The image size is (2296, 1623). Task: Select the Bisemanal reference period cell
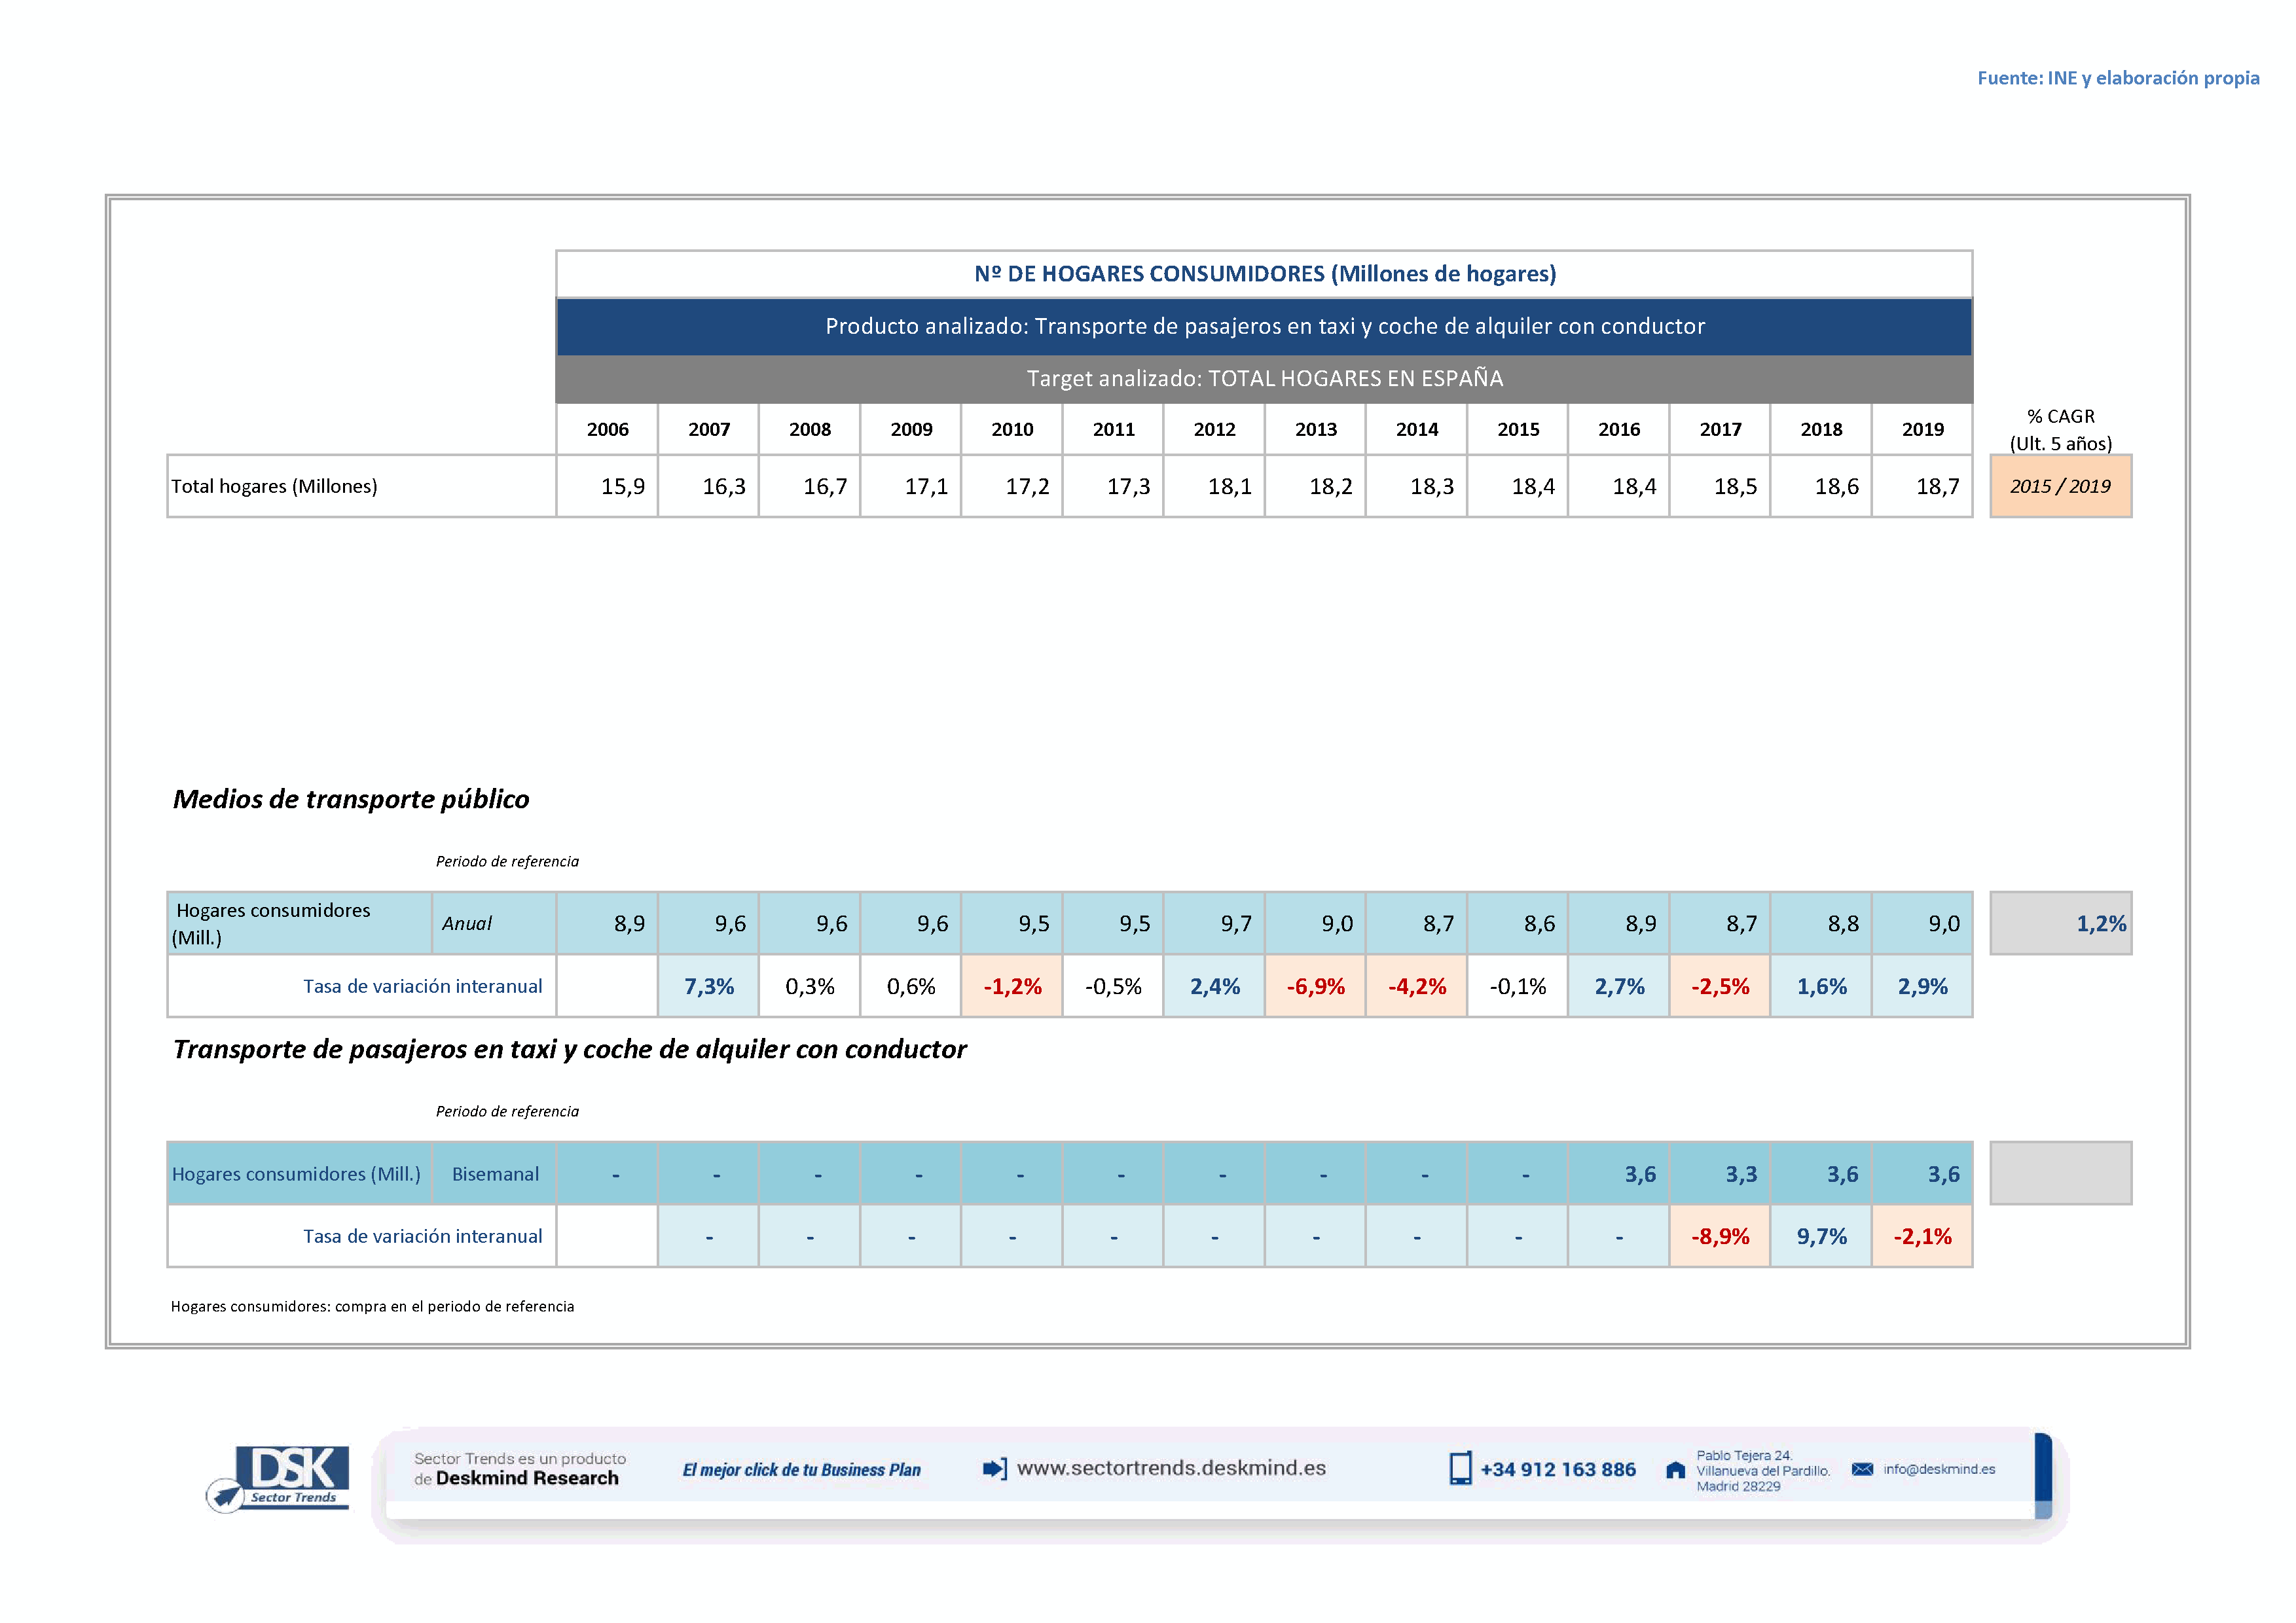(495, 1174)
